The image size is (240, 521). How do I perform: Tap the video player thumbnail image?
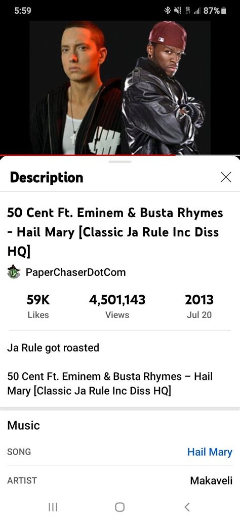coord(120,88)
